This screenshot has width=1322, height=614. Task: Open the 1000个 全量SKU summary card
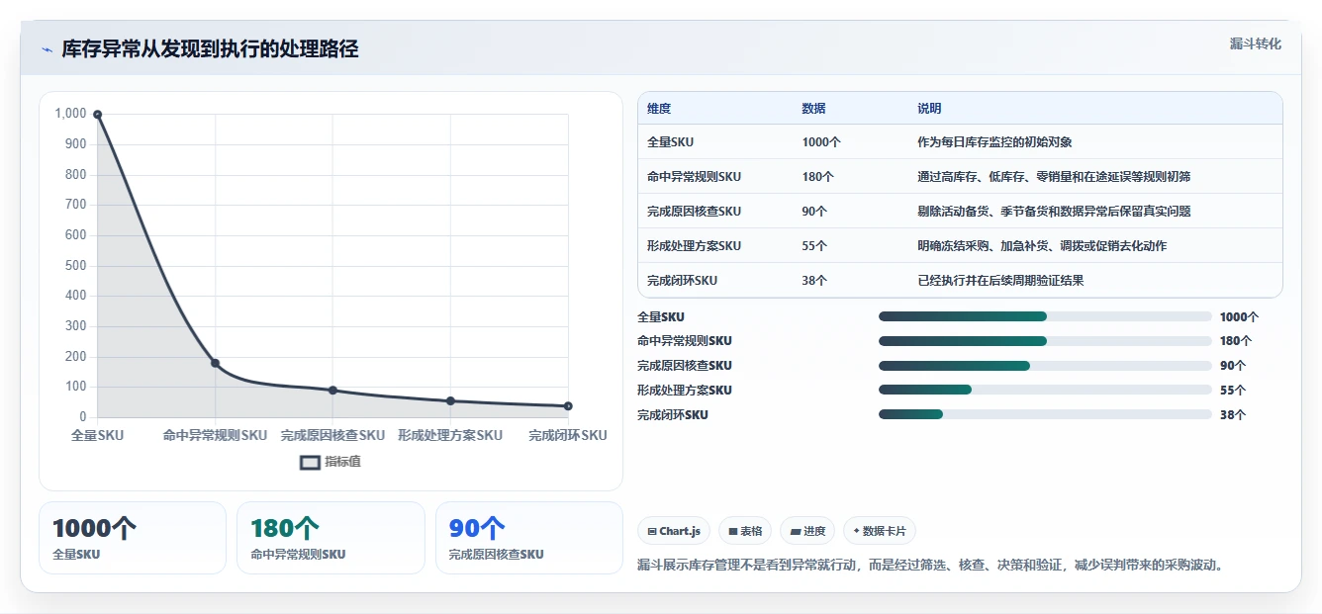(x=133, y=538)
